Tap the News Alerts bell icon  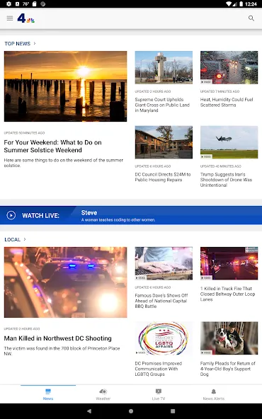pyautogui.click(x=214, y=391)
